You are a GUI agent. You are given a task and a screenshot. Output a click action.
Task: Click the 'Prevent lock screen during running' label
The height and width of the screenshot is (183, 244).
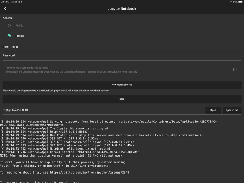27,68
